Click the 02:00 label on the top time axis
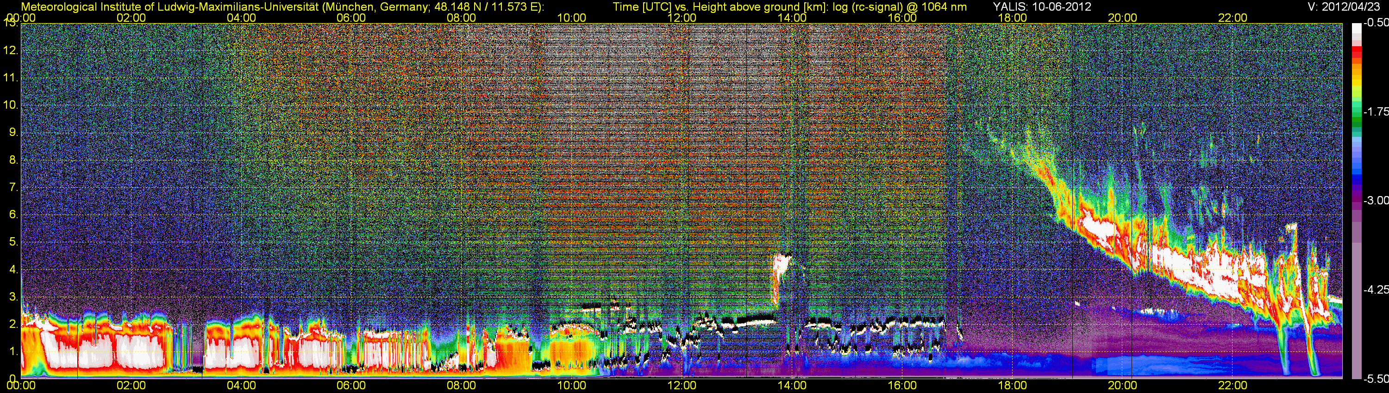 coord(131,18)
